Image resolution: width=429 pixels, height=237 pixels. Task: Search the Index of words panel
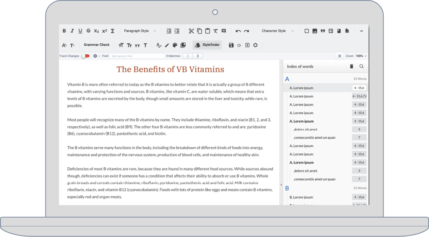click(x=361, y=66)
